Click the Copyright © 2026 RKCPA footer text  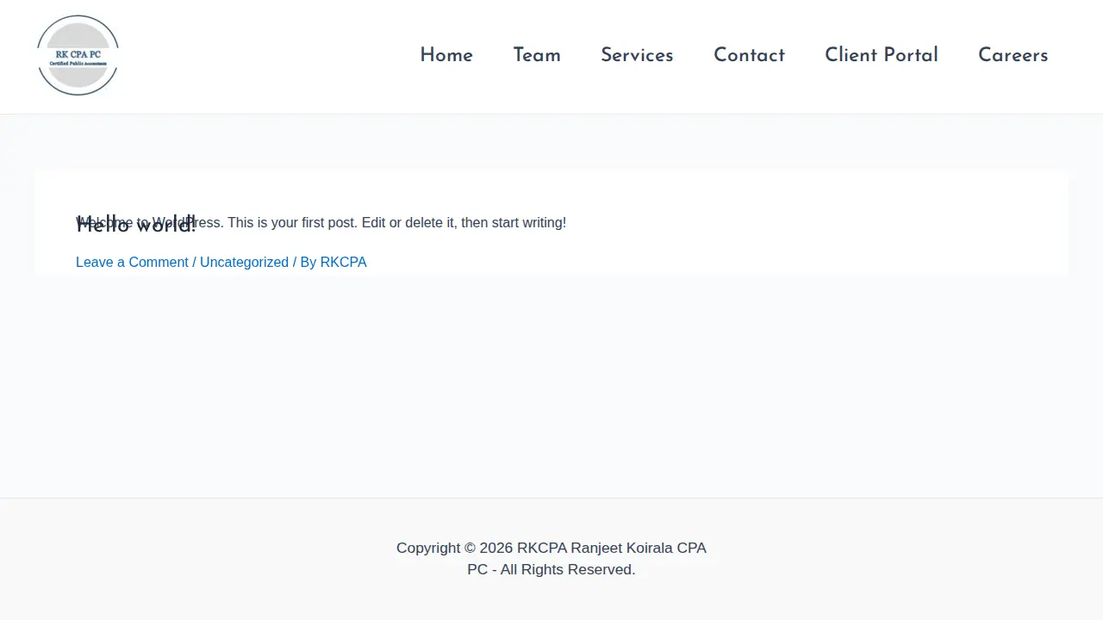(551, 558)
